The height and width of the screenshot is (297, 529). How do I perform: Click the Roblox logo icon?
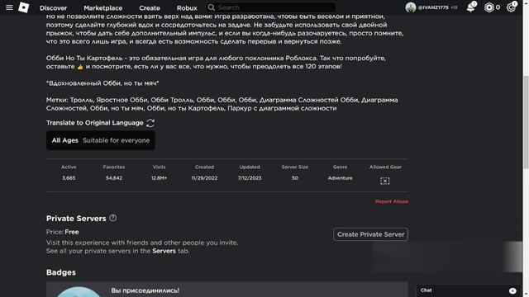(24, 7)
